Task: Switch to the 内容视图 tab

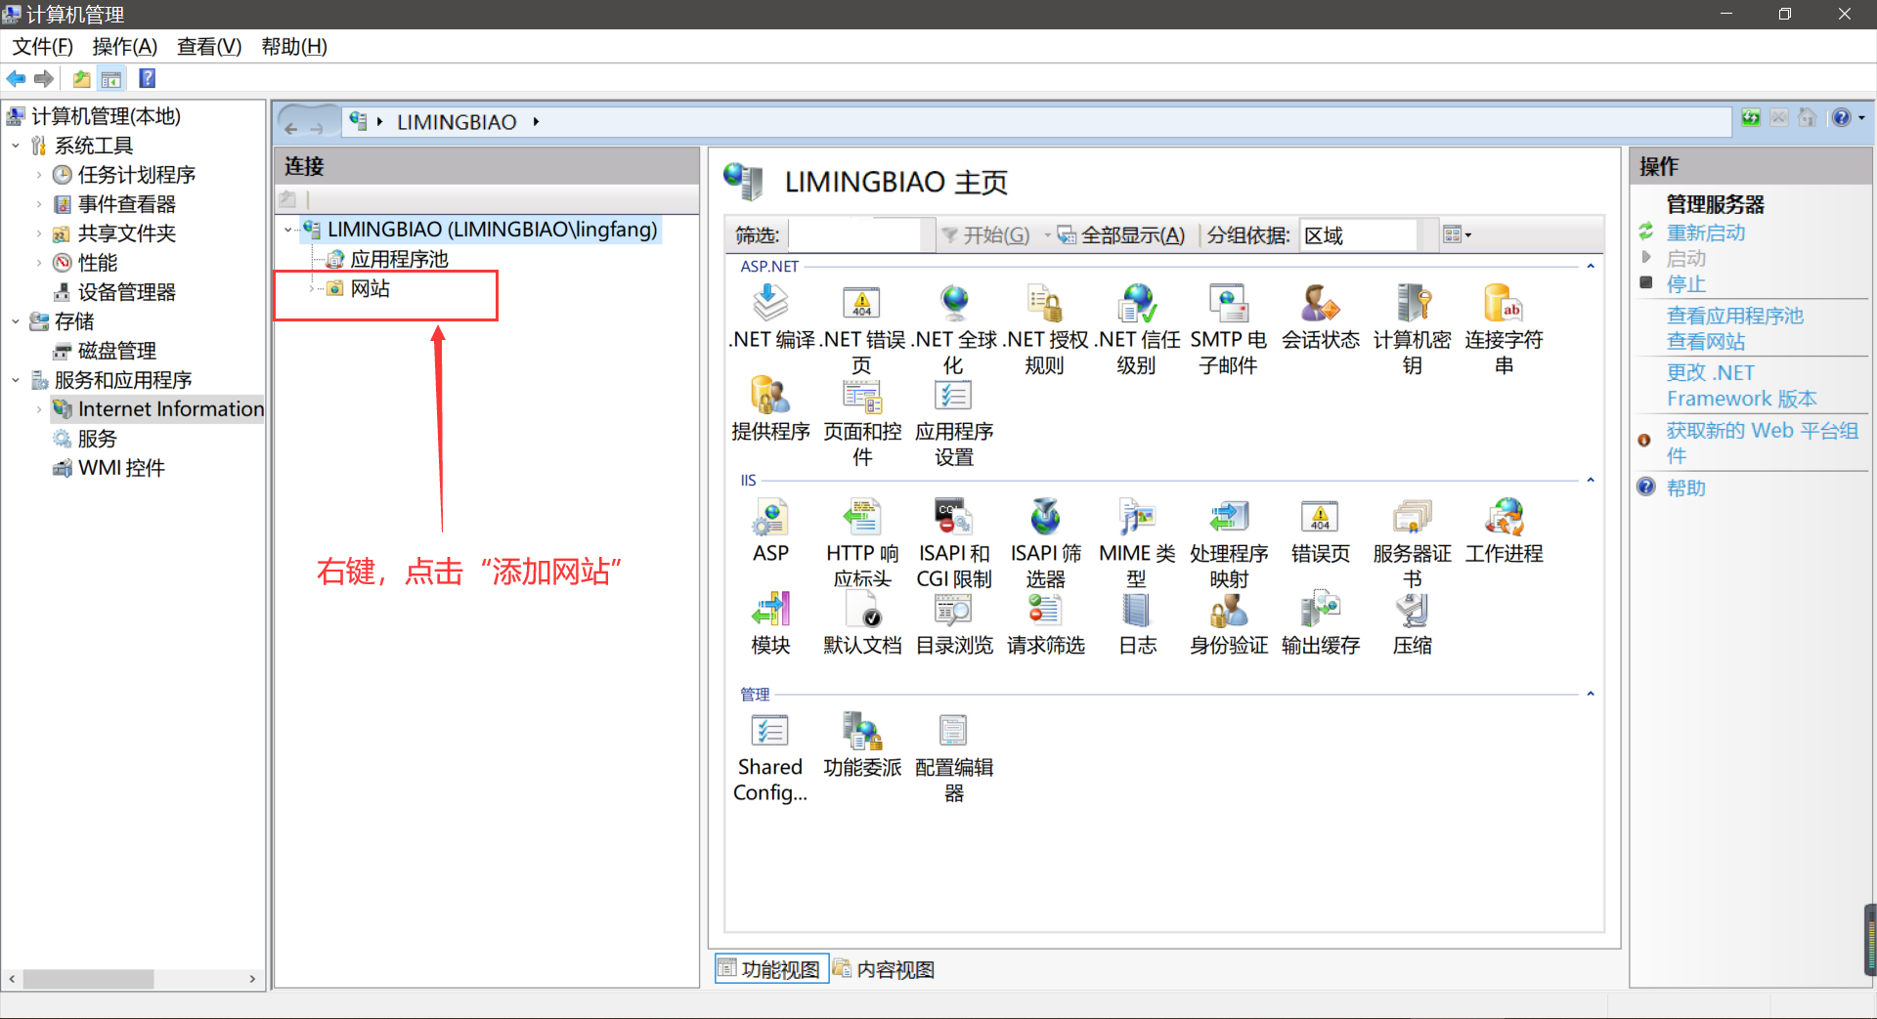Action: click(x=885, y=969)
